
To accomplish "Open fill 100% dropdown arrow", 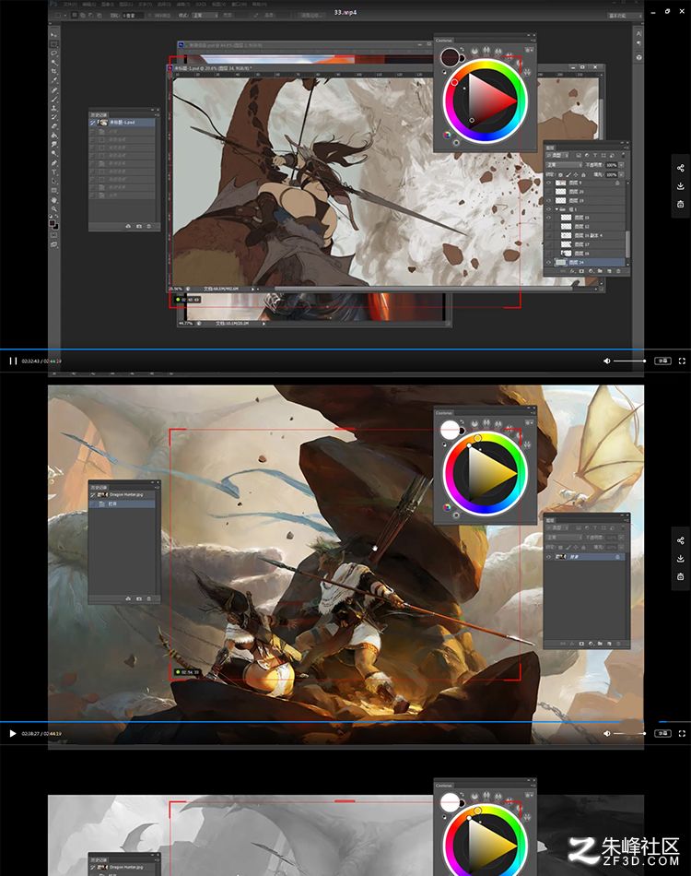I will [621, 175].
